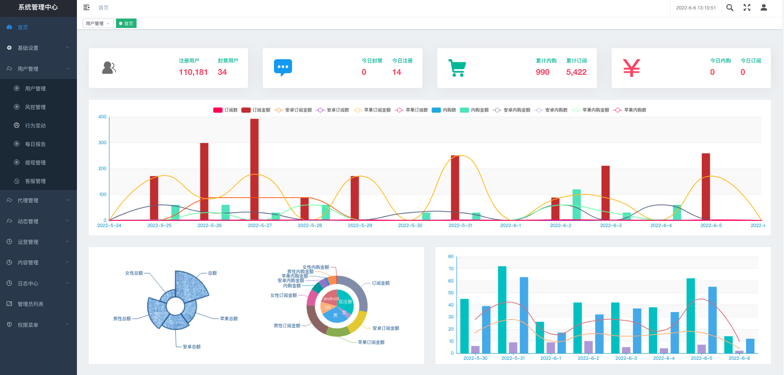Viewport: 784px width, 375px height.
Task: Open the user account avatar icon
Action: 764,7
